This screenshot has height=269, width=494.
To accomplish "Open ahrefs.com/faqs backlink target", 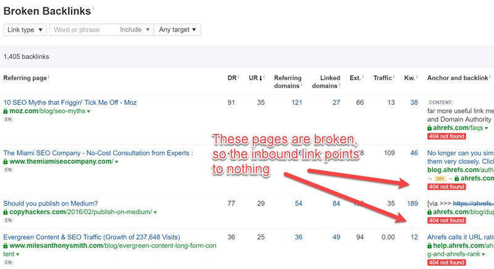I will click(x=458, y=128).
